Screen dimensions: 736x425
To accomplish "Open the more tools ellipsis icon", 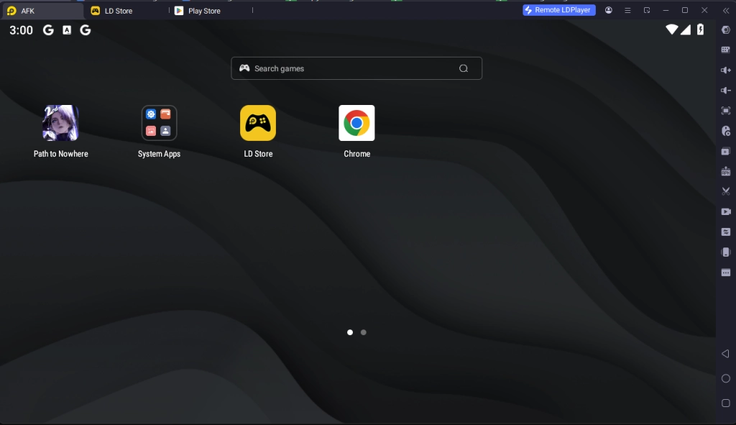I will 726,273.
